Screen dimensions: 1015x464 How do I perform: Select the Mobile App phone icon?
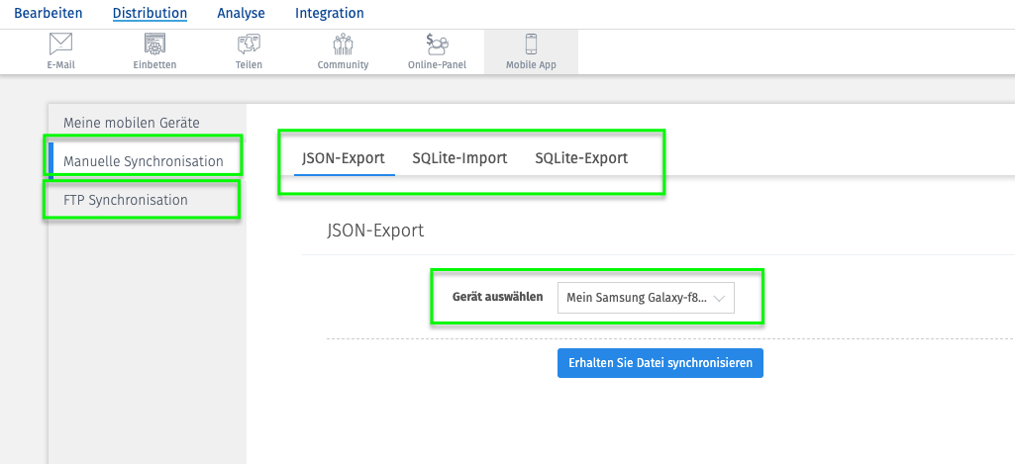(x=531, y=44)
